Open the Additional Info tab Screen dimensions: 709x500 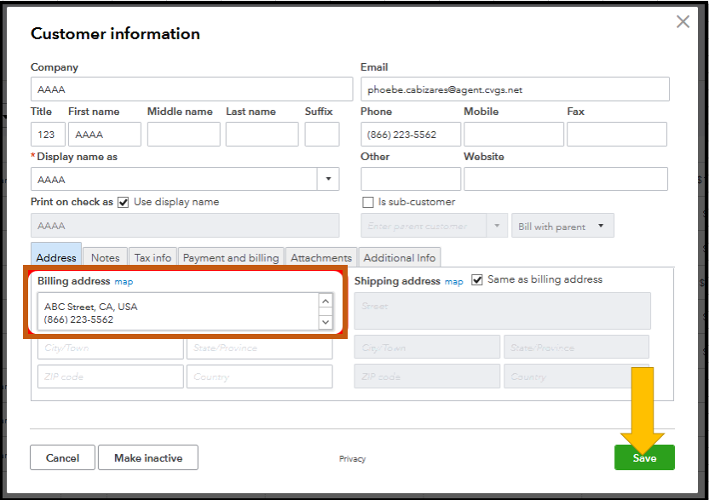coord(399,256)
